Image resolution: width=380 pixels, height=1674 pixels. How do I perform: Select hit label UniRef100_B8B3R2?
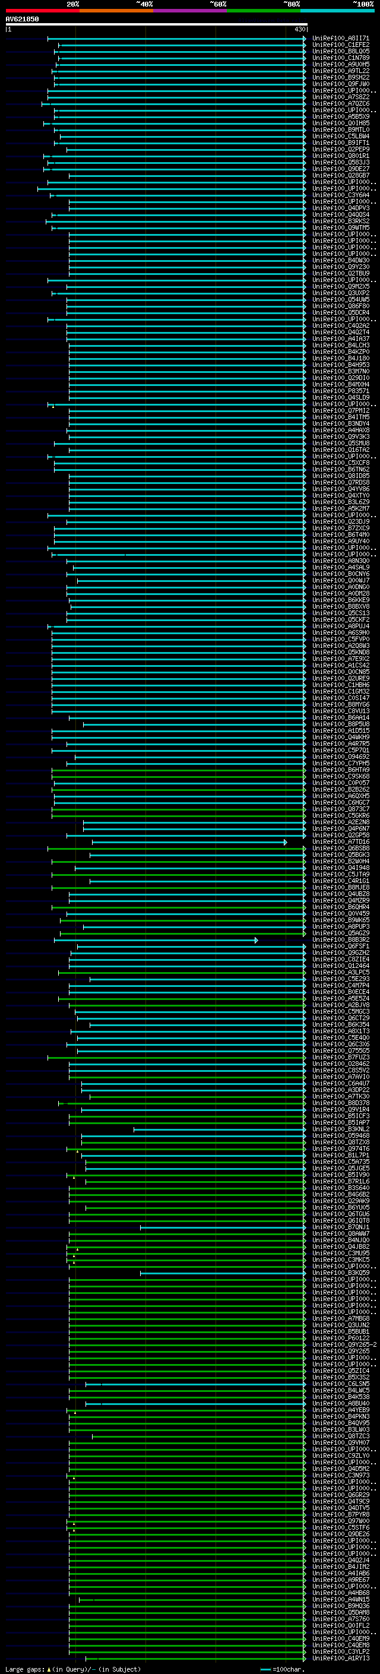tap(340, 940)
